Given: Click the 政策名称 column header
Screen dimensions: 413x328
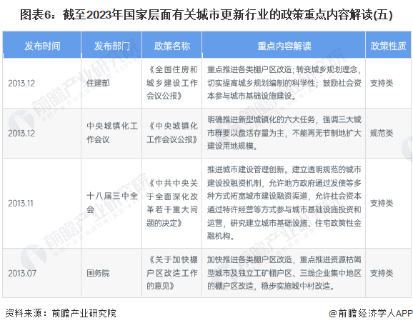Looking at the screenshot, I should coord(172,46).
